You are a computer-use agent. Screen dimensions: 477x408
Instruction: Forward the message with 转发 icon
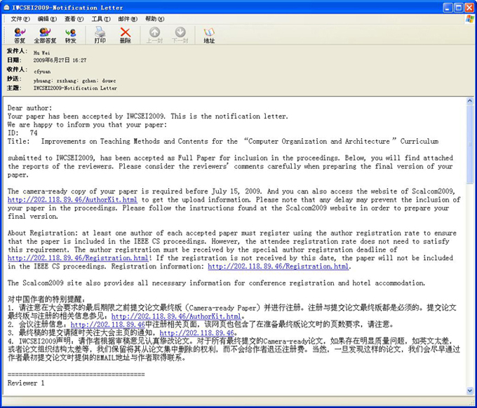pyautogui.click(x=71, y=35)
